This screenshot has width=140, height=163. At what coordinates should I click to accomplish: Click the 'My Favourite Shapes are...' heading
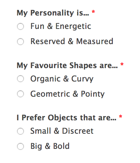[x=67, y=66]
